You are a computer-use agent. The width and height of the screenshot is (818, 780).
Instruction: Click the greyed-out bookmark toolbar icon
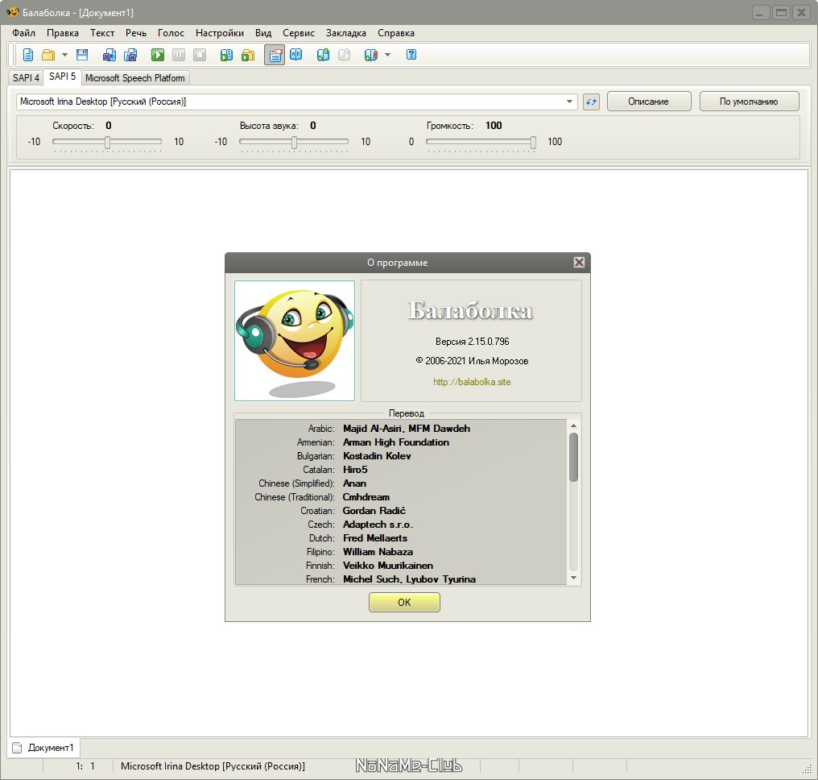344,55
